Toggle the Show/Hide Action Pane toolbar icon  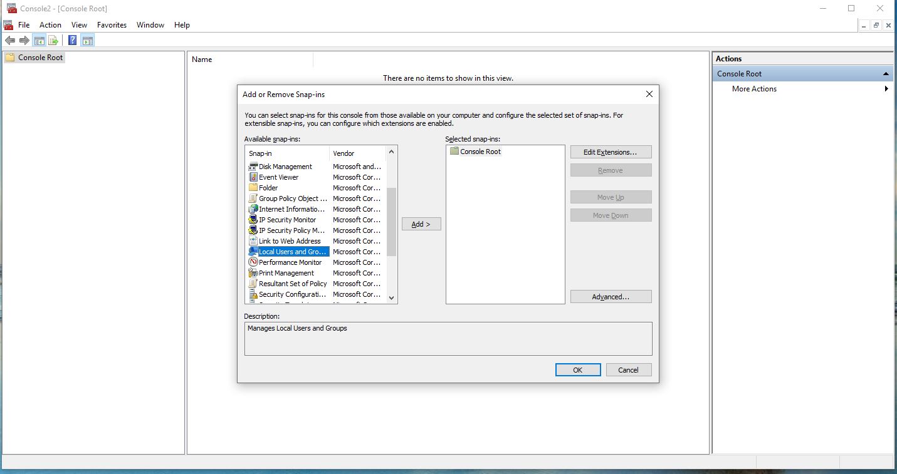[88, 41]
